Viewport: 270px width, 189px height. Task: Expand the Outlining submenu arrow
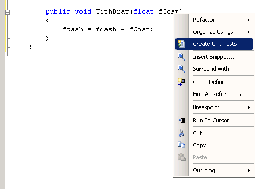pos(249,170)
